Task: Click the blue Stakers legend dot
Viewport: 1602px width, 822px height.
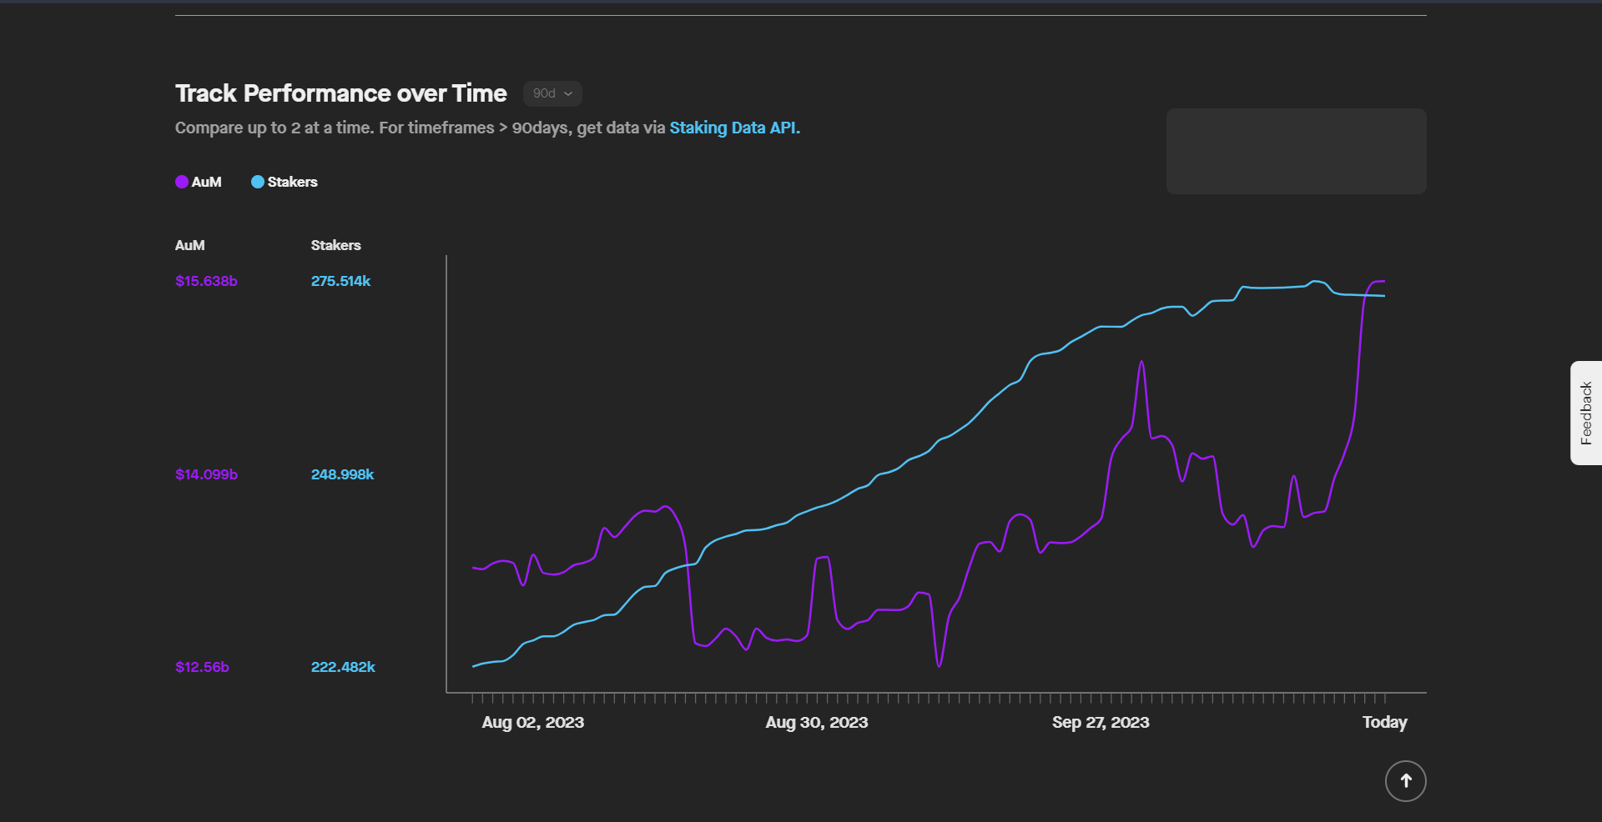Action: click(x=258, y=182)
